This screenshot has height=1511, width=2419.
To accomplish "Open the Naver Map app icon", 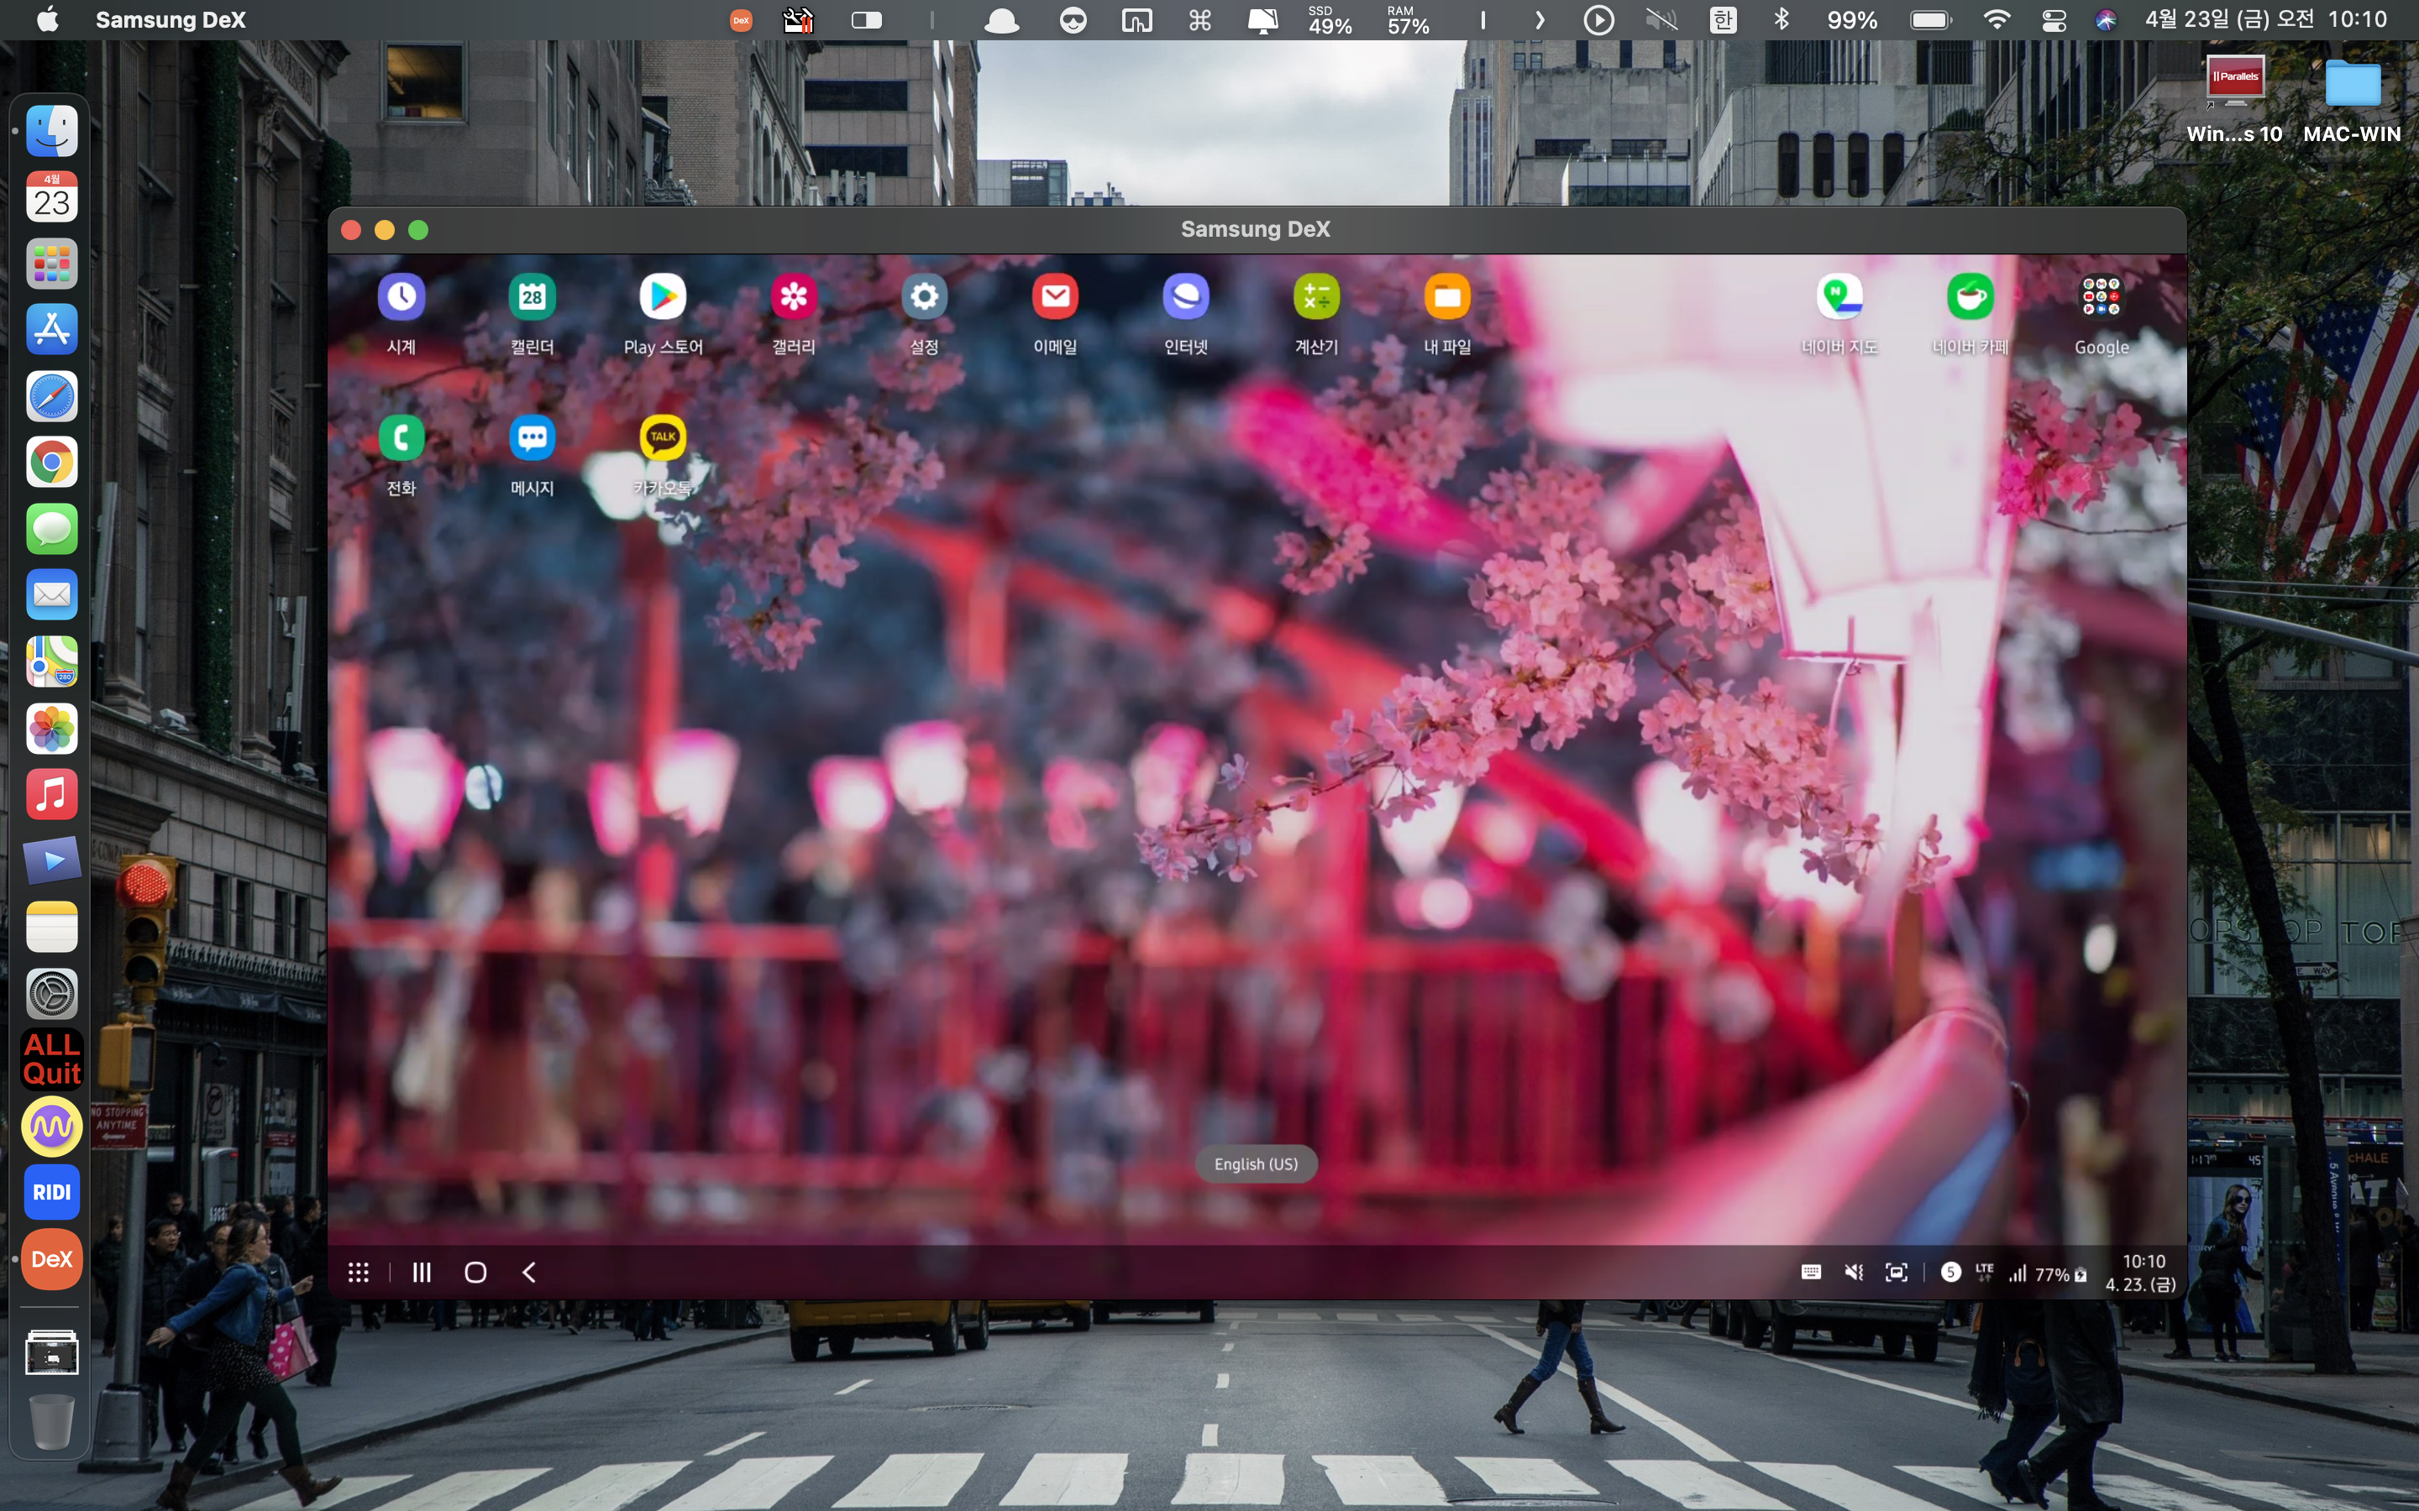I will (x=1839, y=297).
